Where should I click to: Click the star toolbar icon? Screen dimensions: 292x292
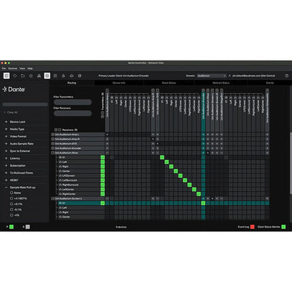pyautogui.click(x=31, y=76)
